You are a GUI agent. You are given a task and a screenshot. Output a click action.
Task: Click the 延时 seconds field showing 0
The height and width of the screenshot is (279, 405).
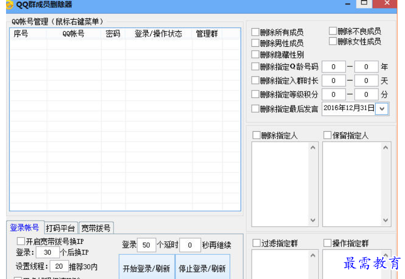click(x=190, y=245)
